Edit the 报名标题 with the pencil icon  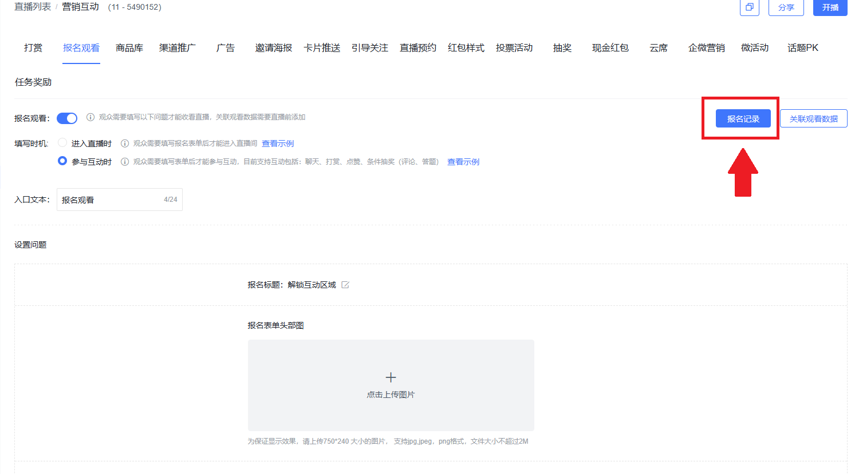pos(345,285)
